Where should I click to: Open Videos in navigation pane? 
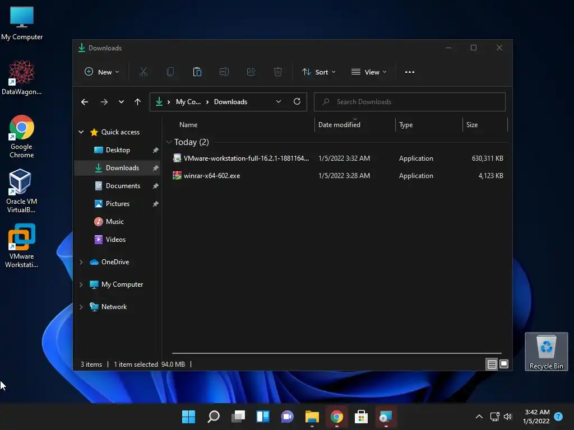[115, 240]
